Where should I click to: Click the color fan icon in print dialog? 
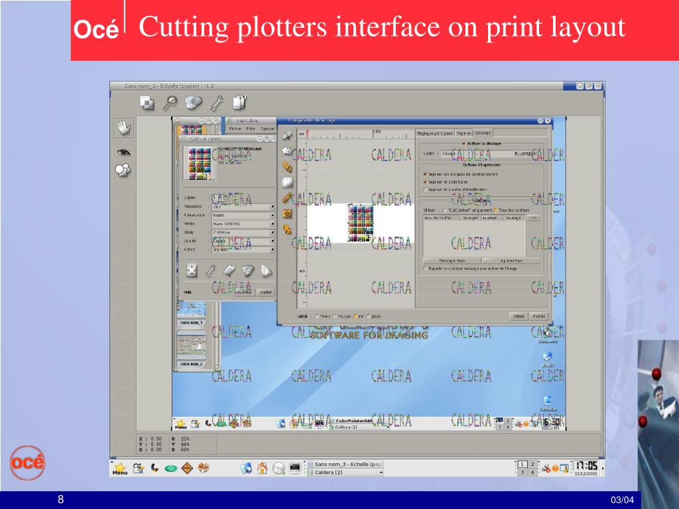click(x=248, y=270)
